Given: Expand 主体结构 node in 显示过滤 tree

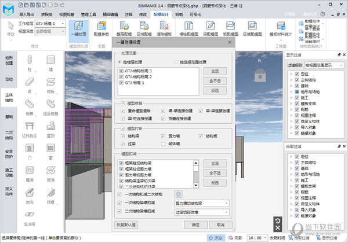Looking at the screenshot, I should pos(291,80).
